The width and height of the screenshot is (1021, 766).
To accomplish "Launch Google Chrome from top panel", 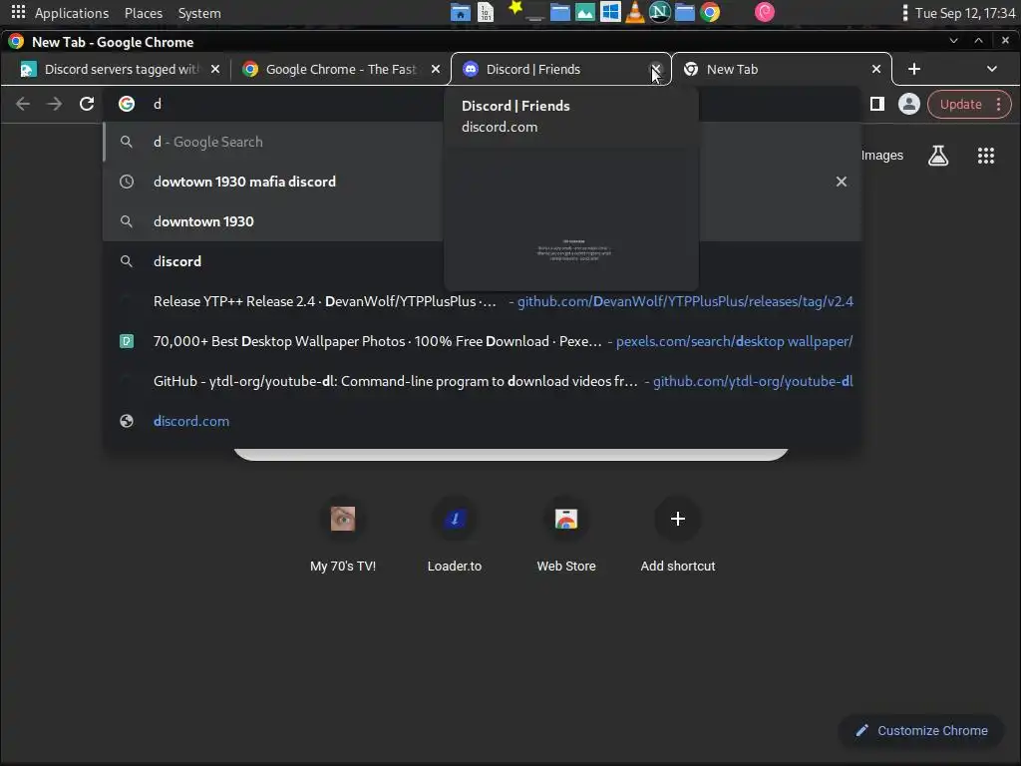I will [710, 12].
